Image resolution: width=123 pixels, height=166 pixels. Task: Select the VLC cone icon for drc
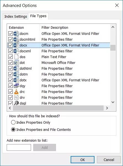pos(16,92)
